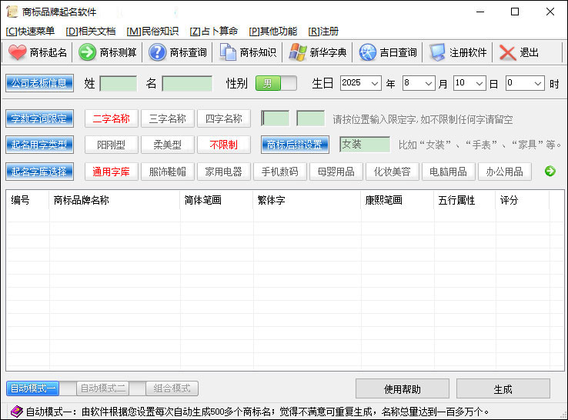Click the 姓 surname input field

[119, 84]
